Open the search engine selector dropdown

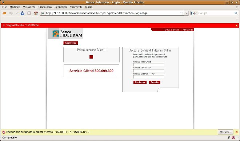pyautogui.click(x=194, y=13)
